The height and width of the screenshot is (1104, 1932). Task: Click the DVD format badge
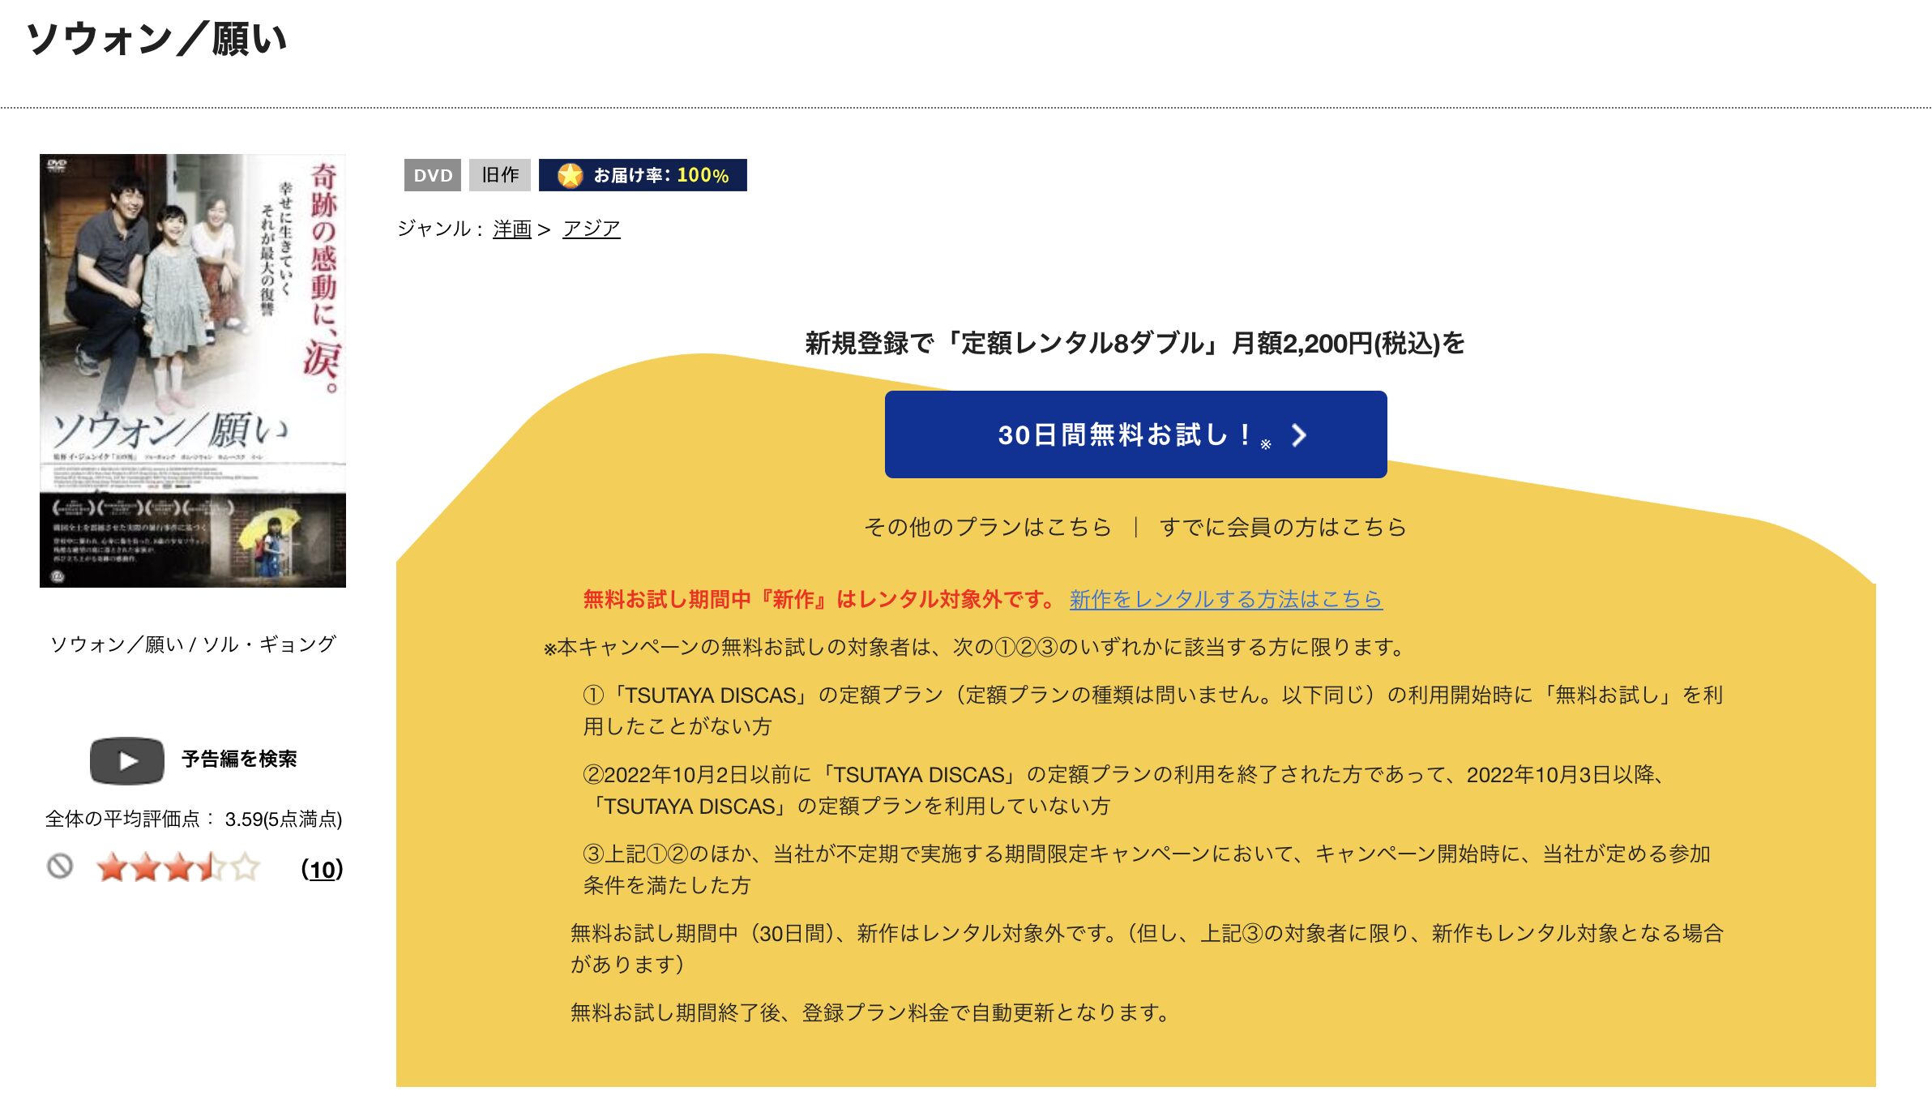(432, 175)
